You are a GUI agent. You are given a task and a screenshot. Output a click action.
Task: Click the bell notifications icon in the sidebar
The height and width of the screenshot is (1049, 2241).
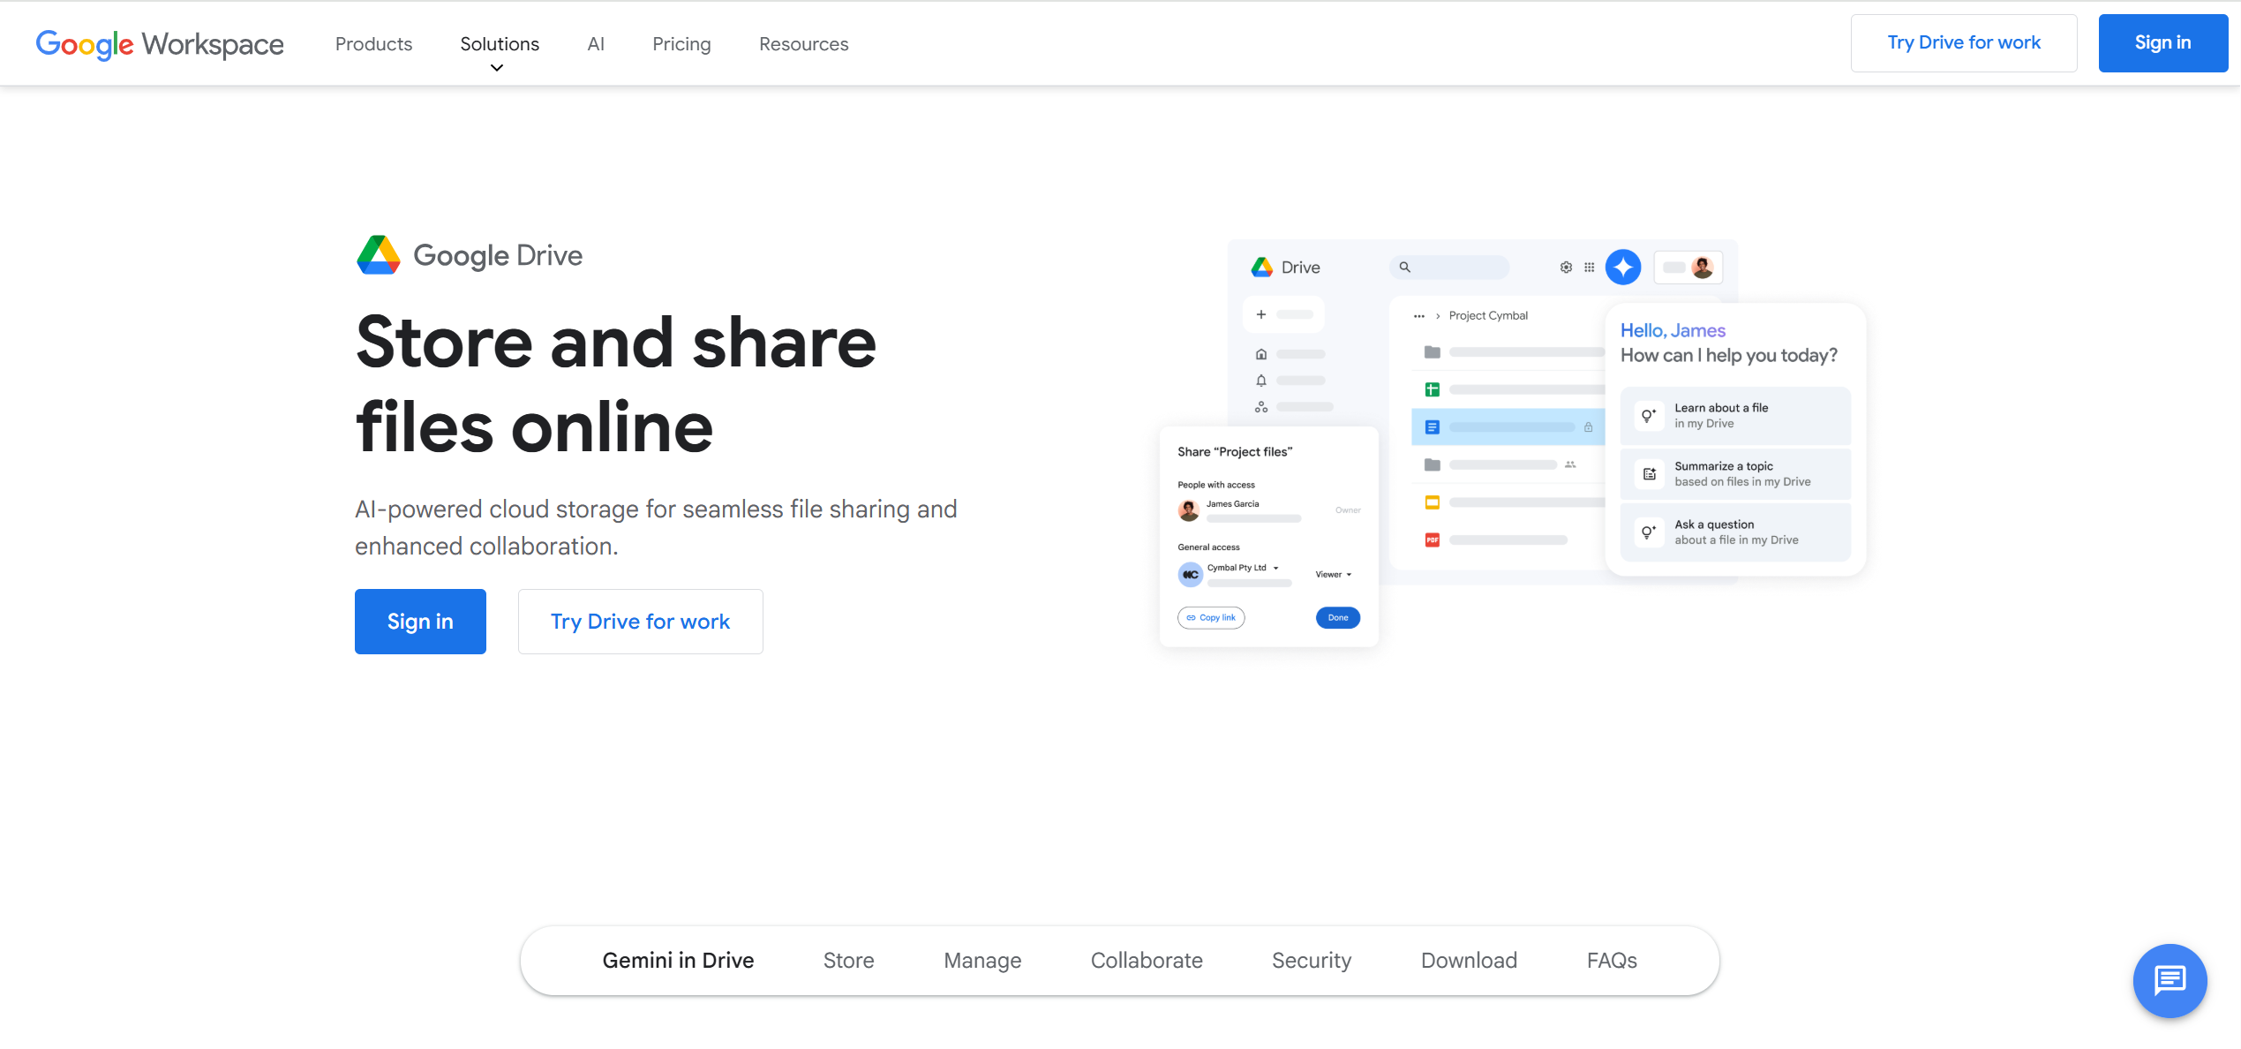point(1261,381)
